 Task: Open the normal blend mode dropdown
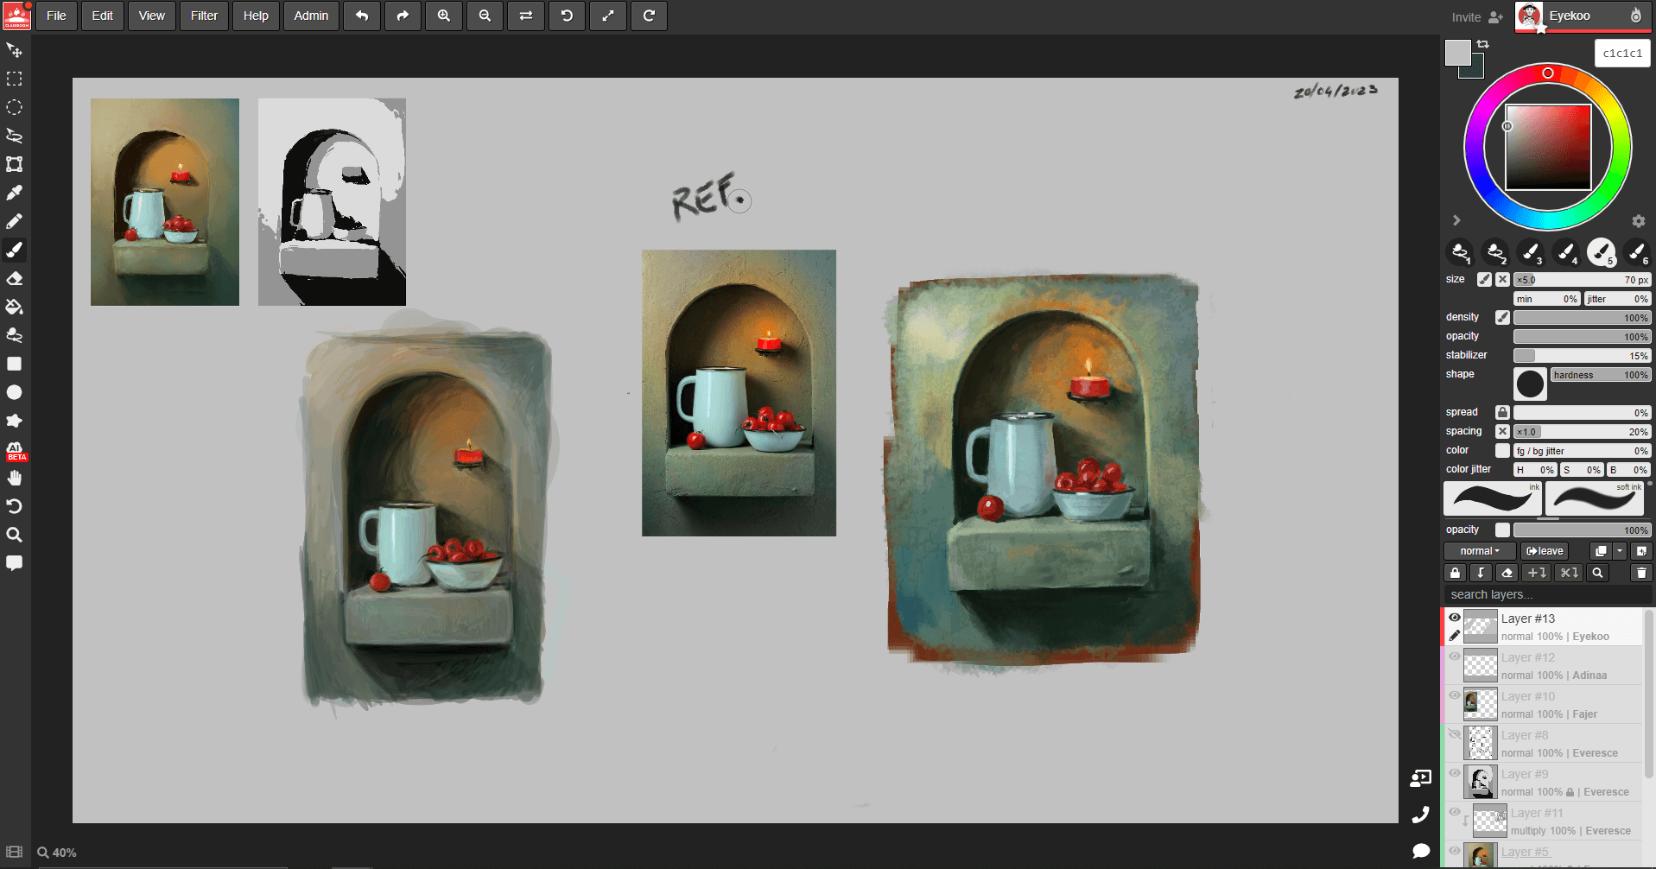[x=1479, y=551]
